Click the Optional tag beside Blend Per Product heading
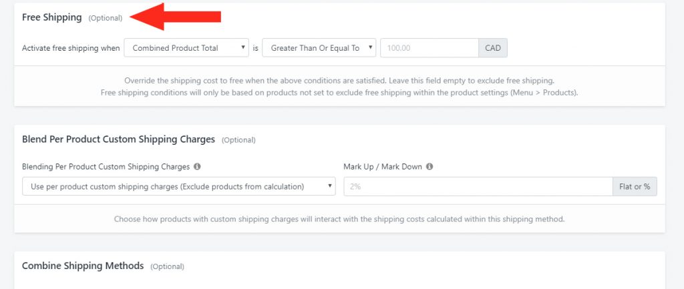The image size is (684, 289). tap(238, 140)
